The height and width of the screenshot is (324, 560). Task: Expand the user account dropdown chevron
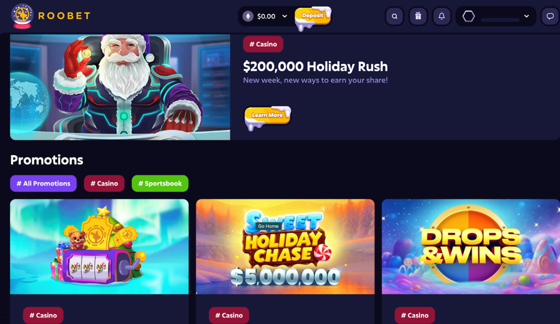pos(527,16)
